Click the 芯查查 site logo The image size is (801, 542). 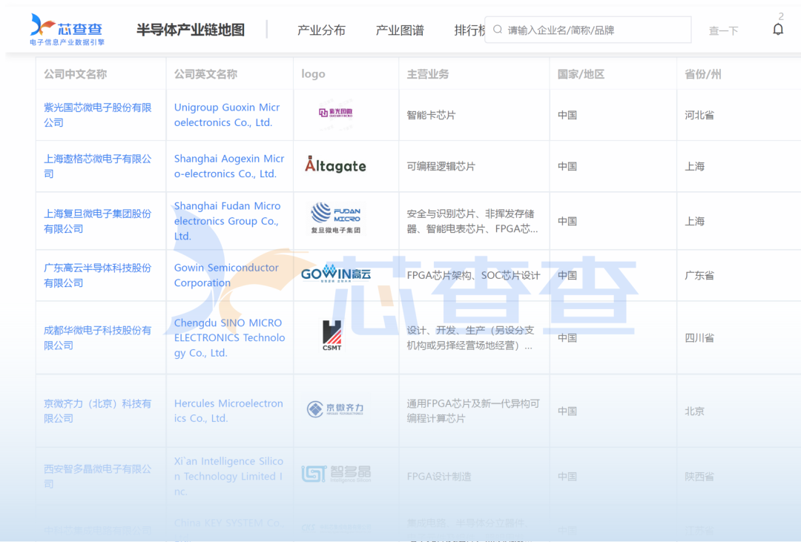coord(67,30)
